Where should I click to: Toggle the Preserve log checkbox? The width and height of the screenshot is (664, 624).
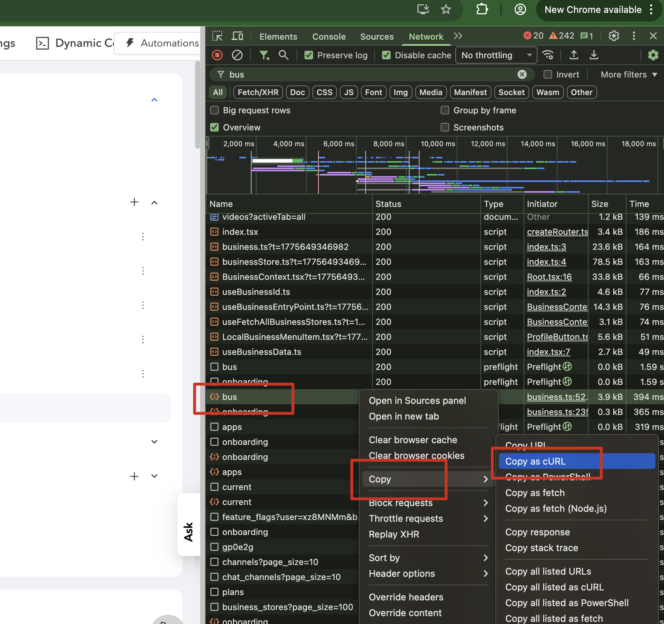309,55
